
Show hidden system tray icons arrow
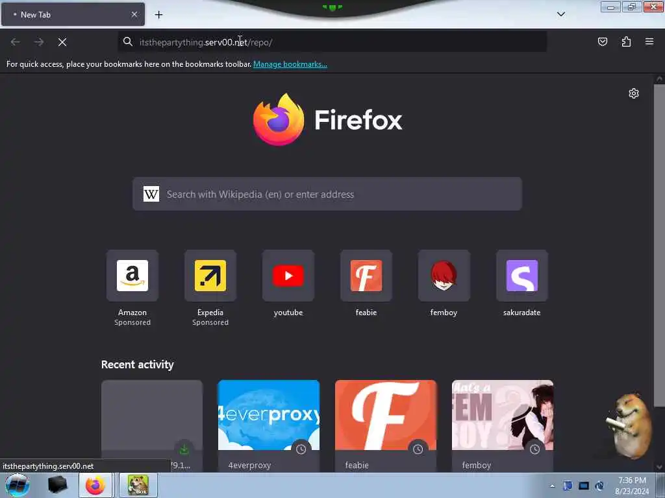click(x=552, y=486)
